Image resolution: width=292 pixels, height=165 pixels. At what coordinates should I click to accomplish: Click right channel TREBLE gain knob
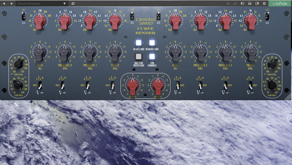(x=251, y=52)
